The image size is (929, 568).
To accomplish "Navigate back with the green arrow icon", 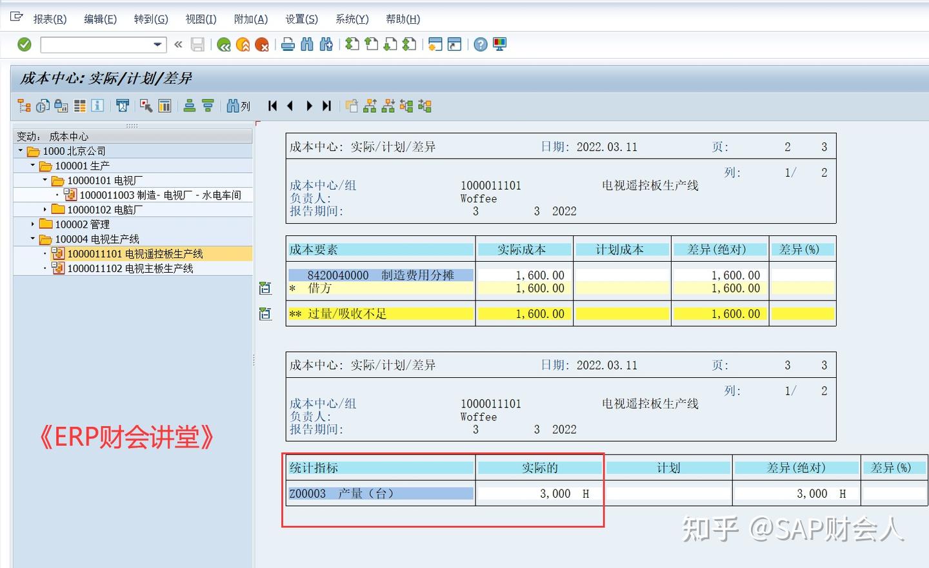I will click(224, 44).
